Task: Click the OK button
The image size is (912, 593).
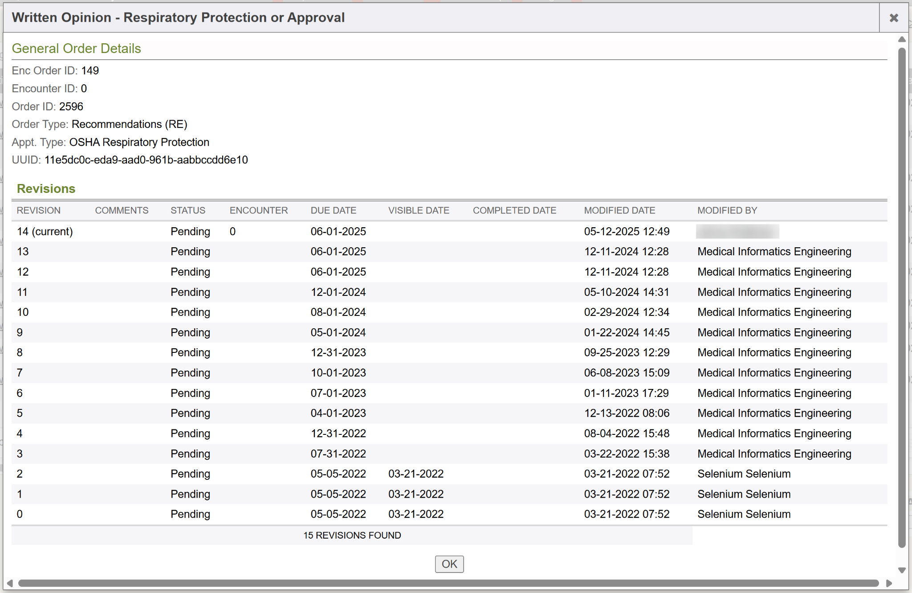Action: pos(449,564)
